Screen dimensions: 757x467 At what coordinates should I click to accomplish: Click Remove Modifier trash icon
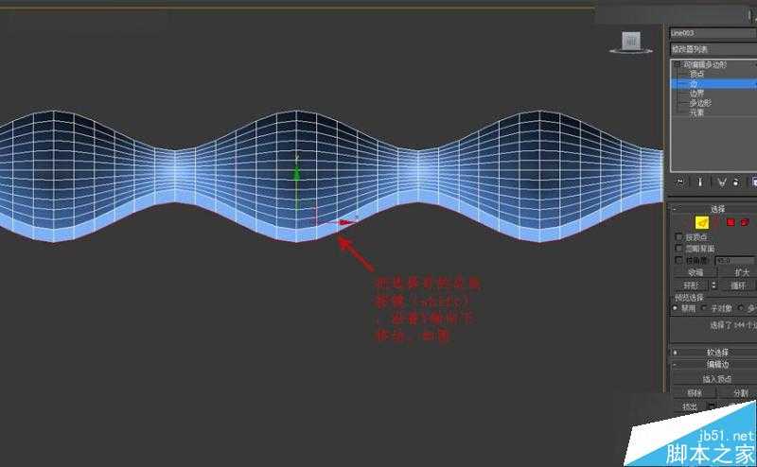tap(736, 182)
